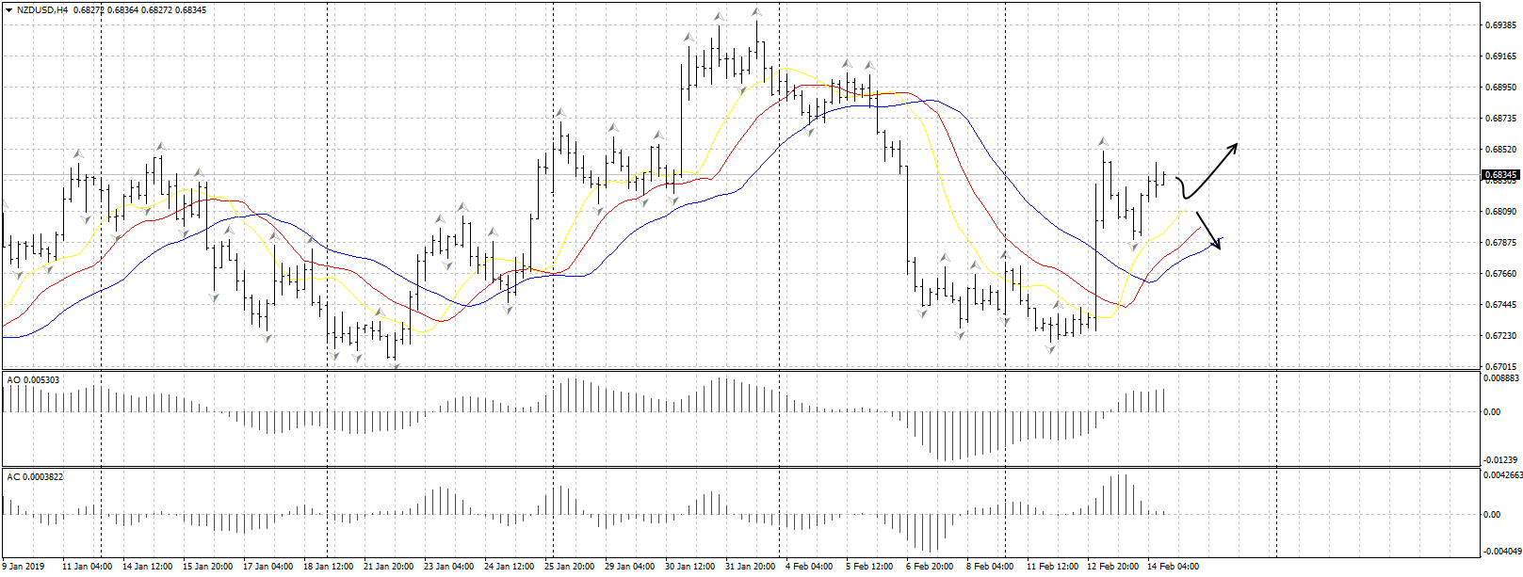This screenshot has height=577, width=1523.
Task: Select the AC 0.0003822 indicator label
Action: tap(36, 477)
